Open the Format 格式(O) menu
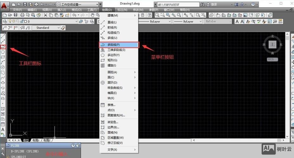The height and width of the screenshot is (158, 294). click(x=77, y=10)
